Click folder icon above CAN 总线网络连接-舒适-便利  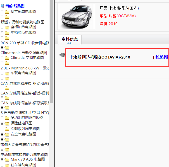7,88
